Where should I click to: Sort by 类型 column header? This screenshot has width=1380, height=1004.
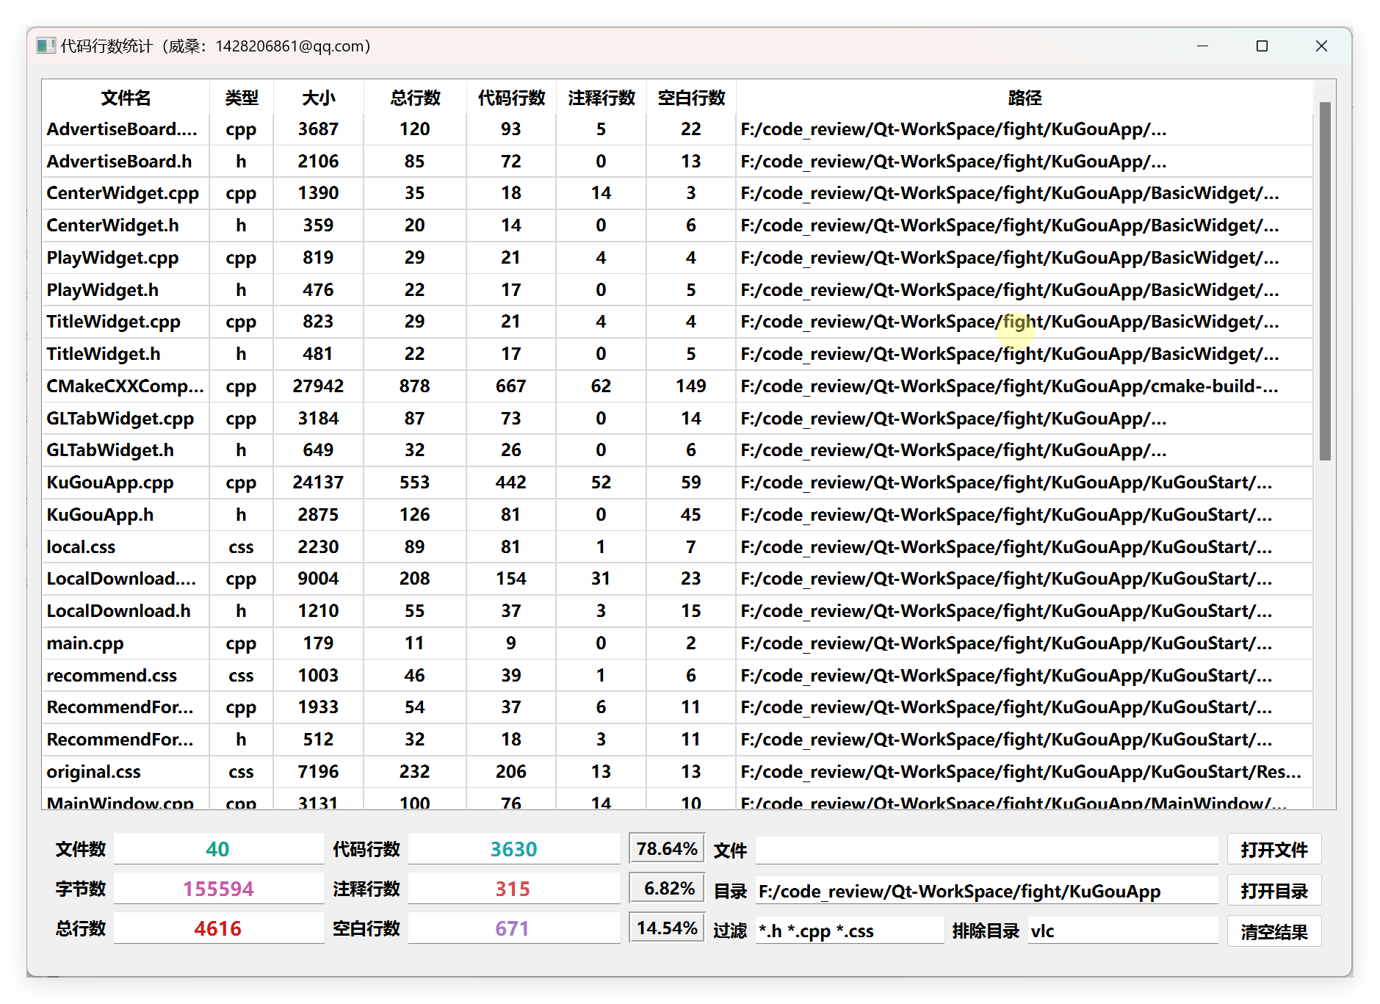[241, 98]
